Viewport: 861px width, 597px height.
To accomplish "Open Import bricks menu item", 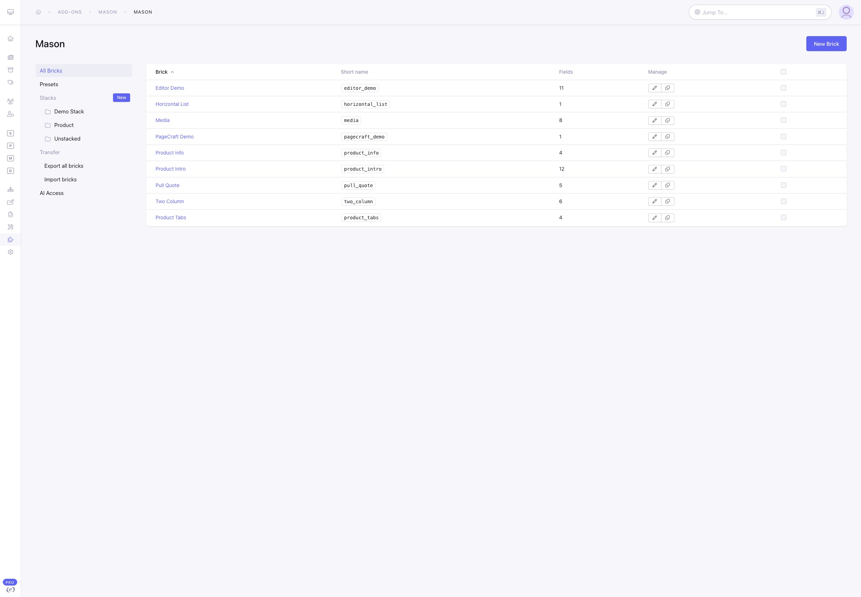I will pyautogui.click(x=60, y=180).
